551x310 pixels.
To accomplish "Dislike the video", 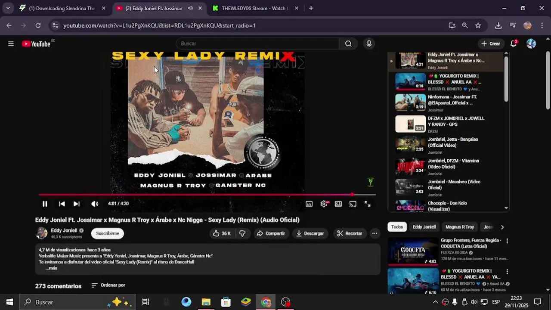I will coord(242,233).
